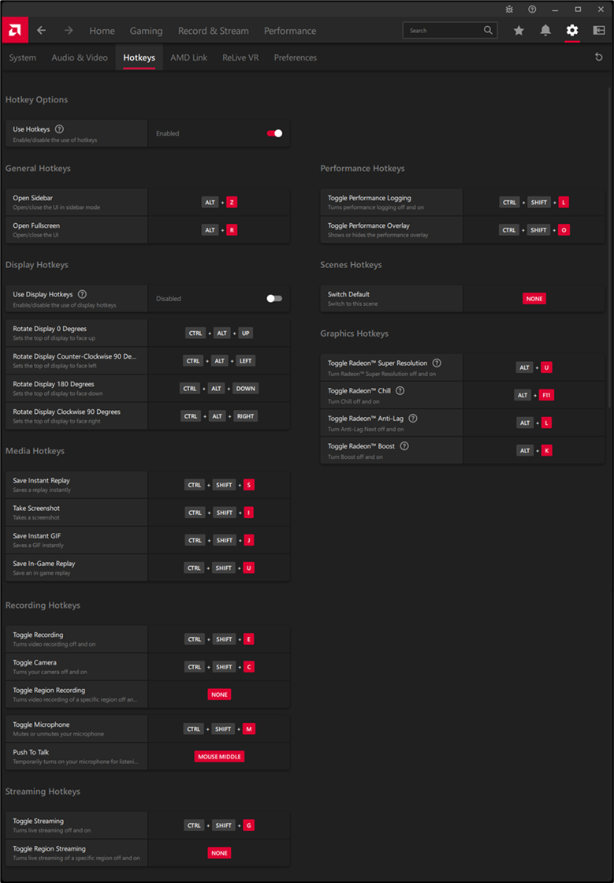Edit Open Fullscreen hotkey ALT+R

coord(219,229)
